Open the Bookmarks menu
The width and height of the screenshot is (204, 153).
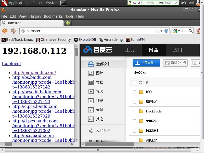53,16
